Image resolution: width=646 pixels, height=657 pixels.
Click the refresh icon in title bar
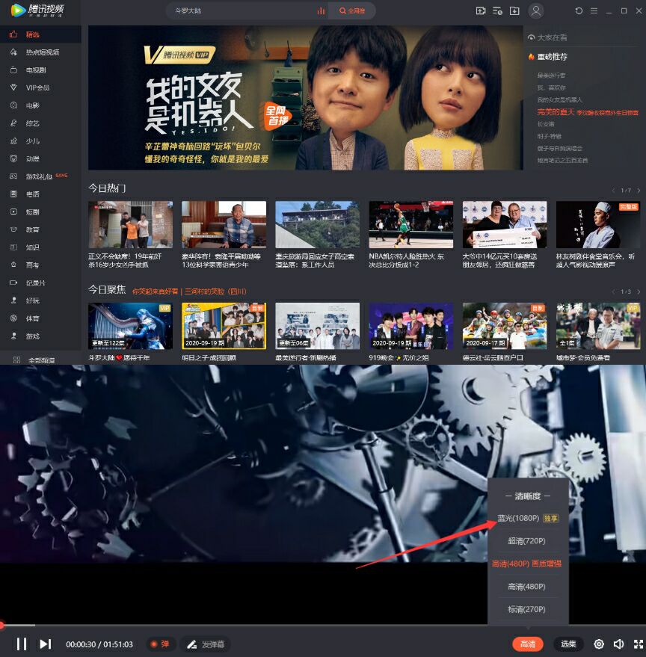click(579, 11)
